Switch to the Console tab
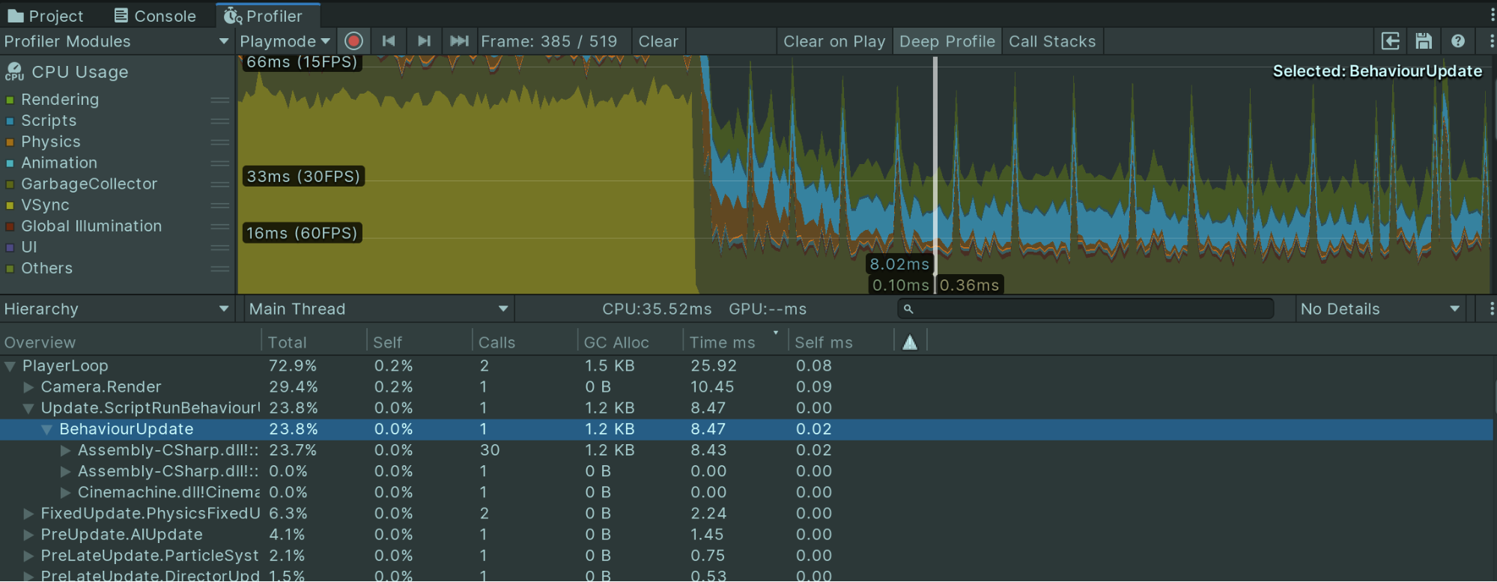 (155, 16)
